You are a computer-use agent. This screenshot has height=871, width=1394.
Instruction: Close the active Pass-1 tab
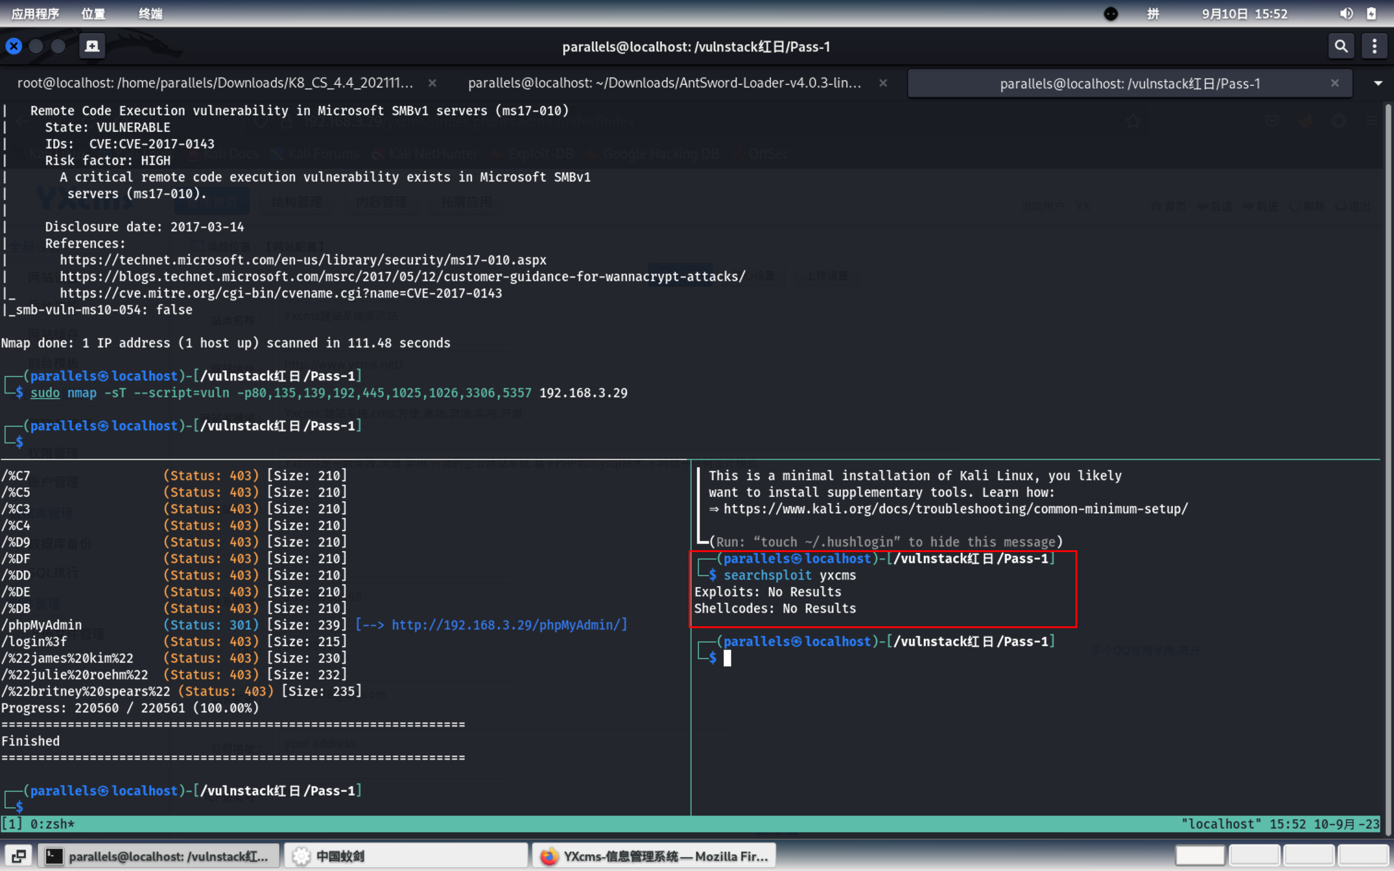point(1335,83)
